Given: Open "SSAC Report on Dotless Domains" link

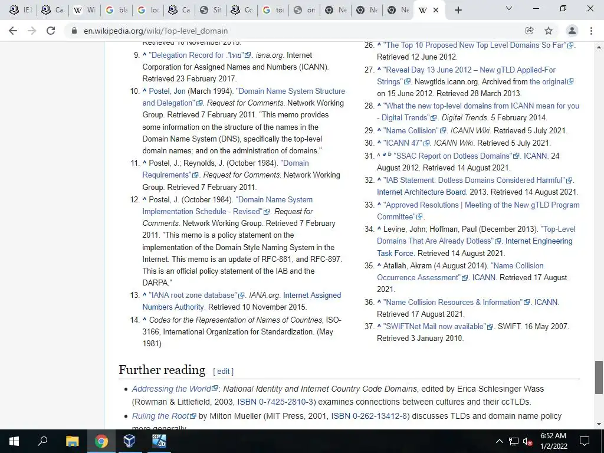Looking at the screenshot, I should tap(457, 156).
